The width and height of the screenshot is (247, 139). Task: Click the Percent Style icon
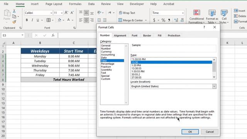click(163, 20)
